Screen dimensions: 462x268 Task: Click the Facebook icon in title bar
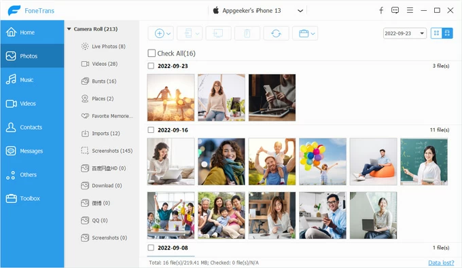pyautogui.click(x=381, y=11)
